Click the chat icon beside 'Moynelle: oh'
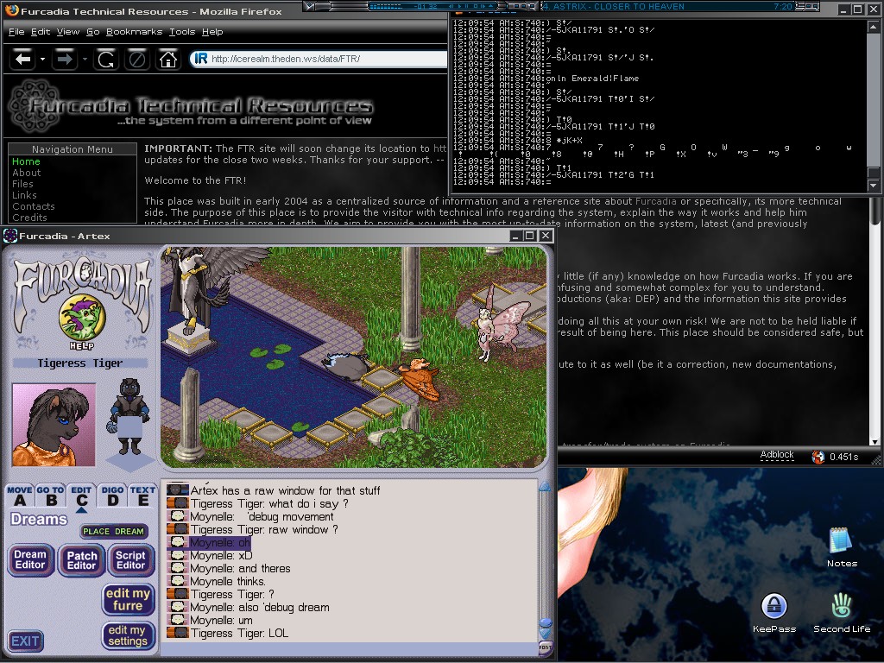This screenshot has height=663, width=884. [x=178, y=542]
